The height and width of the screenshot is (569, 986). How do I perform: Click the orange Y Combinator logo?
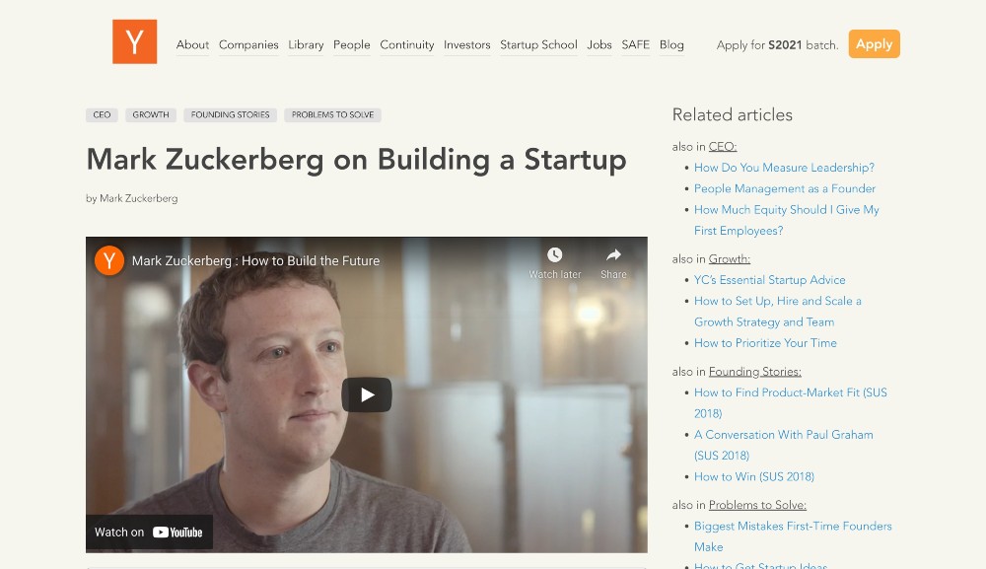coord(134,43)
